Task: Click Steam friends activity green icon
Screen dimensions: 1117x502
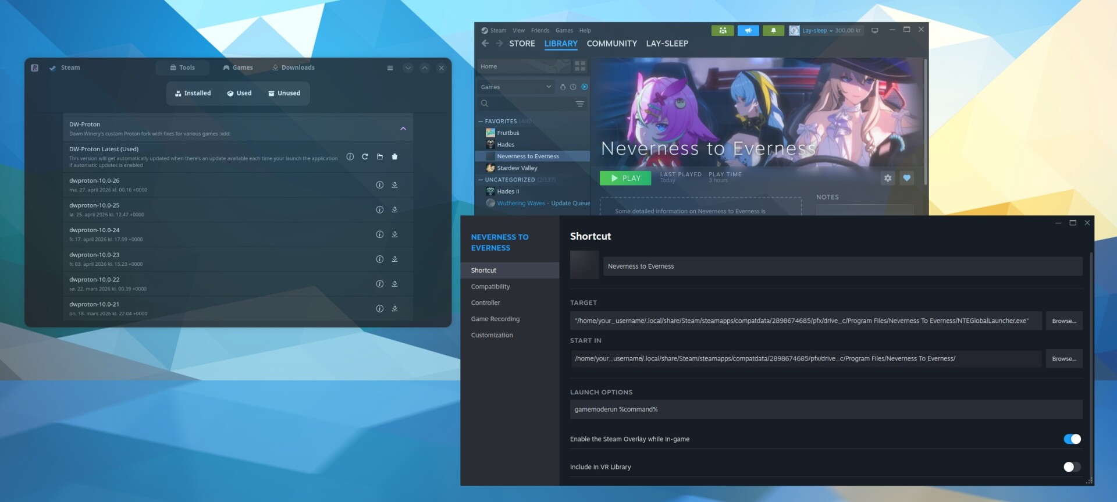Action: click(723, 30)
